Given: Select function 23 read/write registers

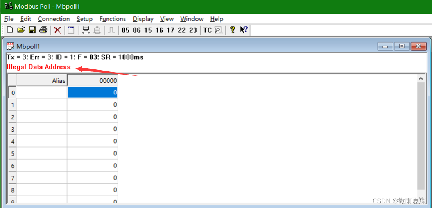Looking at the screenshot, I should [x=193, y=30].
